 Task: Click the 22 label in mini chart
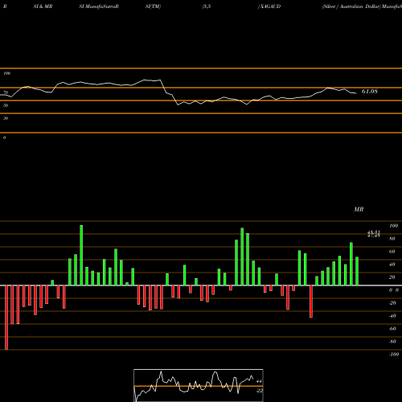click(259, 391)
